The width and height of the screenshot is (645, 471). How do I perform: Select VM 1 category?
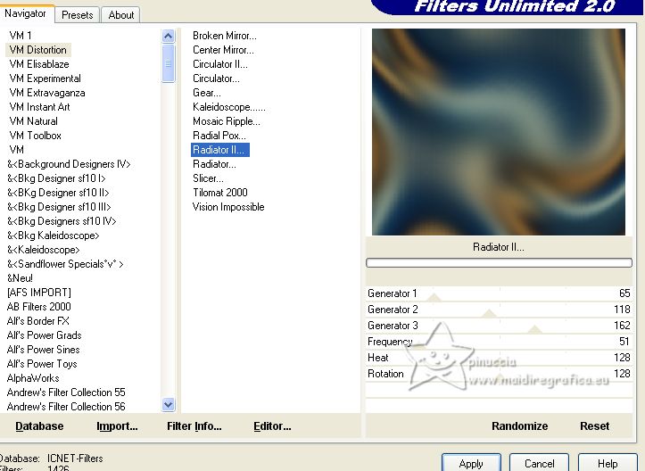(x=21, y=36)
